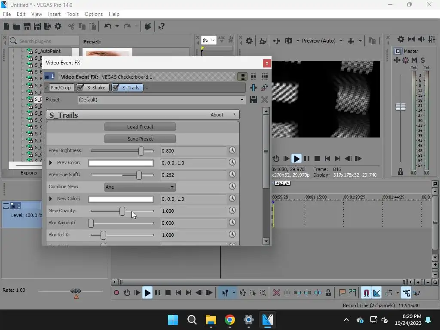
Task: Open Normal Edit Tool dropdown arrow
Action: pos(233,293)
